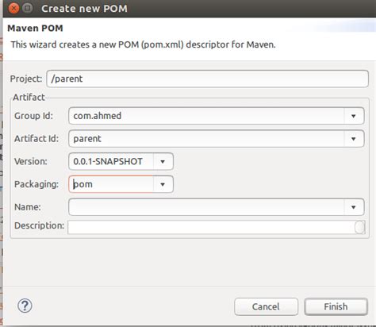This screenshot has width=376, height=327.
Task: Close the Create new POM dialog
Action: [13, 9]
